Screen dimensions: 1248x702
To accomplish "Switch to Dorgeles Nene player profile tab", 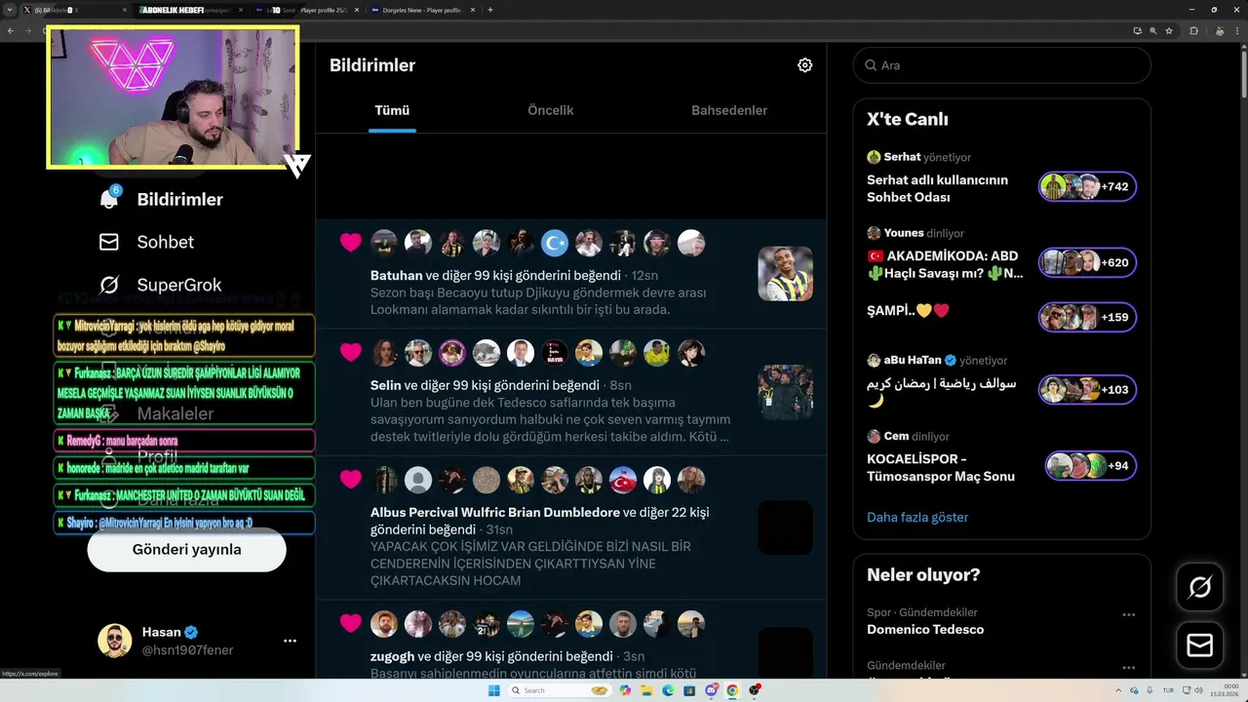I will (422, 10).
